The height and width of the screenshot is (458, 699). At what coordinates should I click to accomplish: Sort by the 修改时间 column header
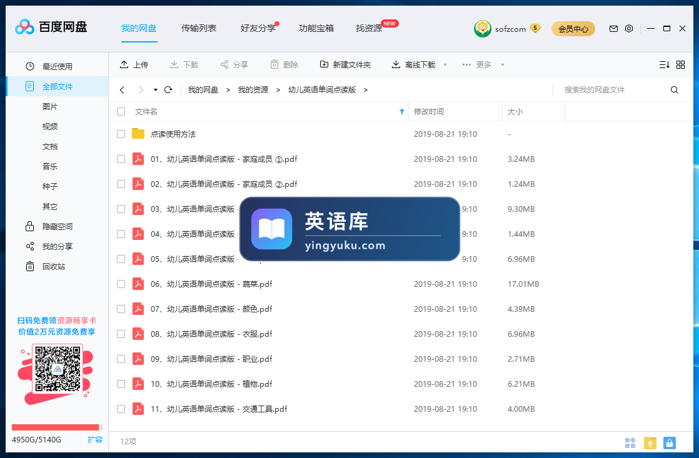pyautogui.click(x=455, y=111)
